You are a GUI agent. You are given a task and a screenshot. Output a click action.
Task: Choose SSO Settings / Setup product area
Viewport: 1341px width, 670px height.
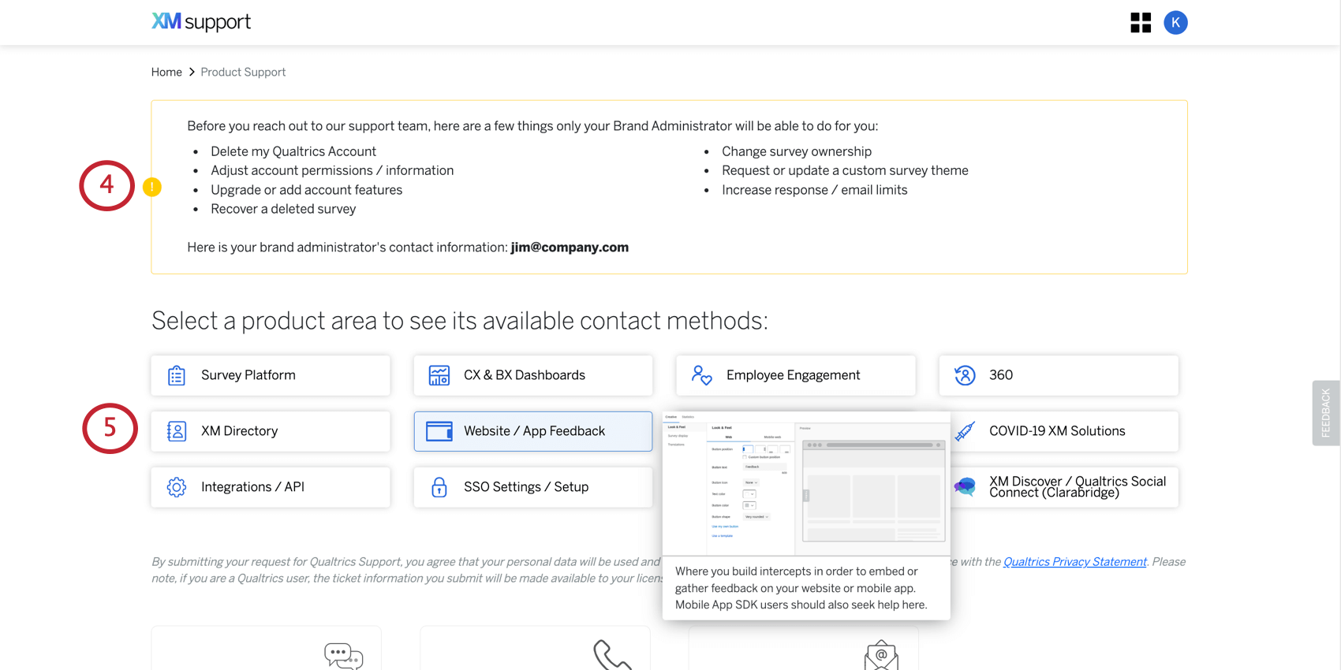[x=533, y=487]
